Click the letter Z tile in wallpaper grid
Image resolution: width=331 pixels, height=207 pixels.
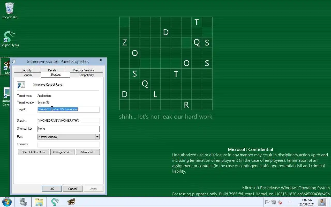pyautogui.click(x=124, y=42)
